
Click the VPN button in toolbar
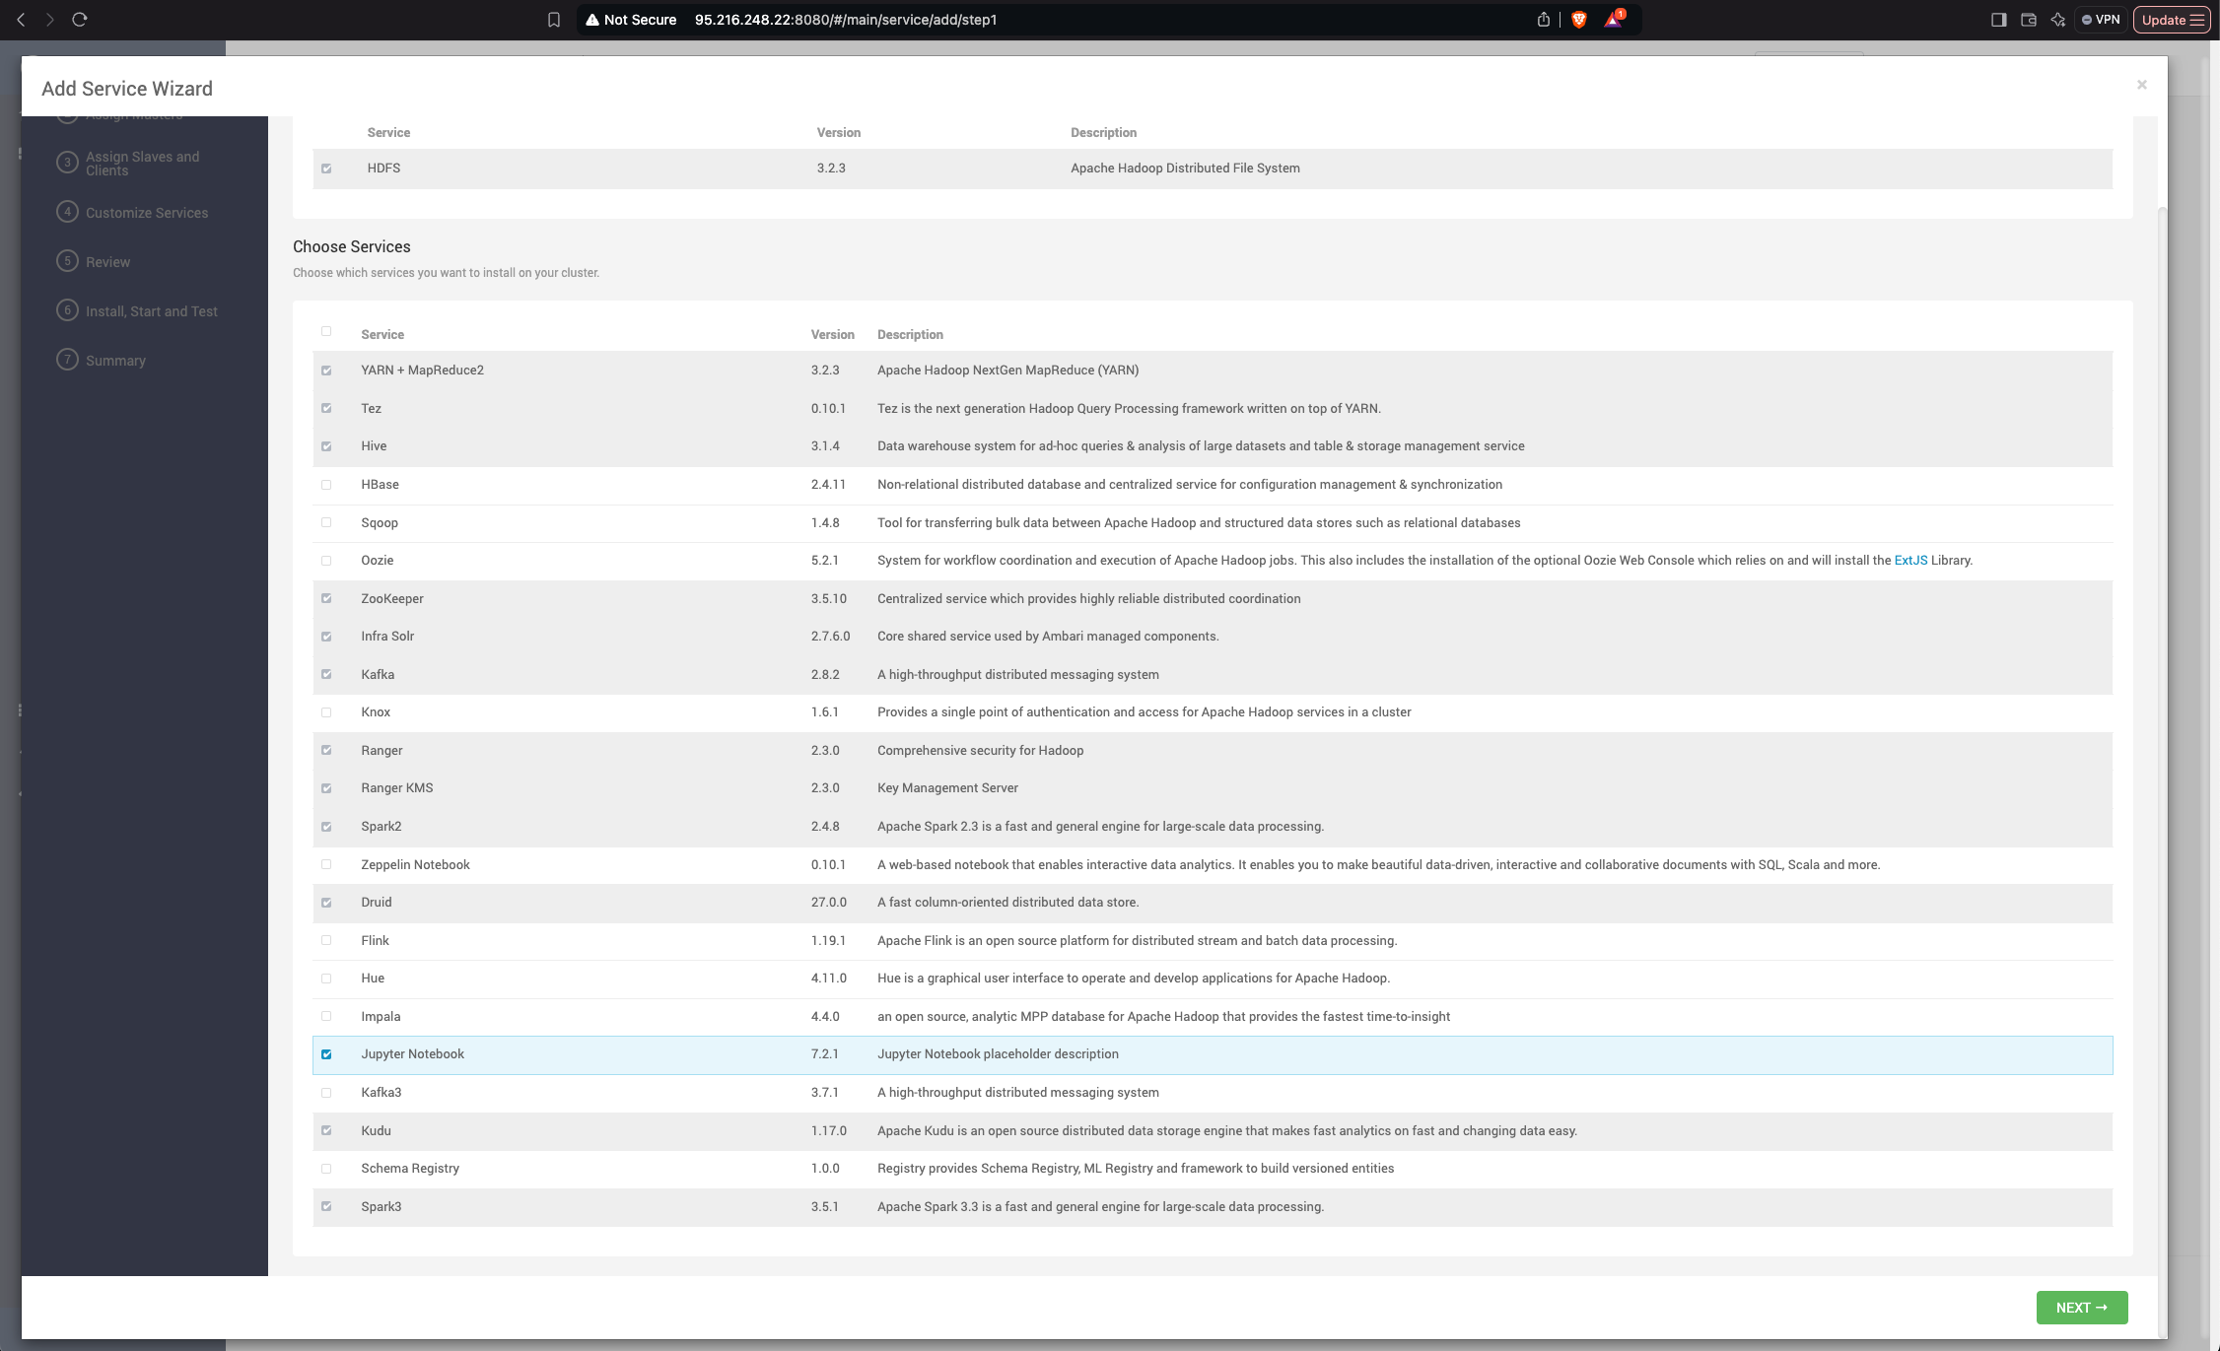(2101, 20)
